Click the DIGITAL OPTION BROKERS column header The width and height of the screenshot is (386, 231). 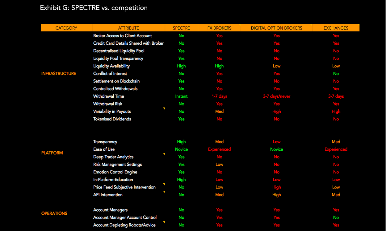coord(276,28)
